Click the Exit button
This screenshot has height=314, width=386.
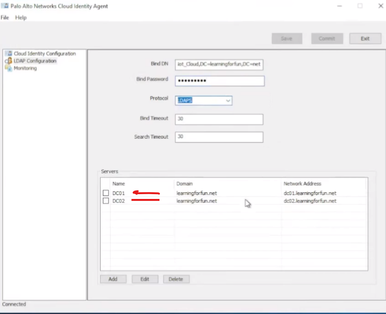pos(365,38)
